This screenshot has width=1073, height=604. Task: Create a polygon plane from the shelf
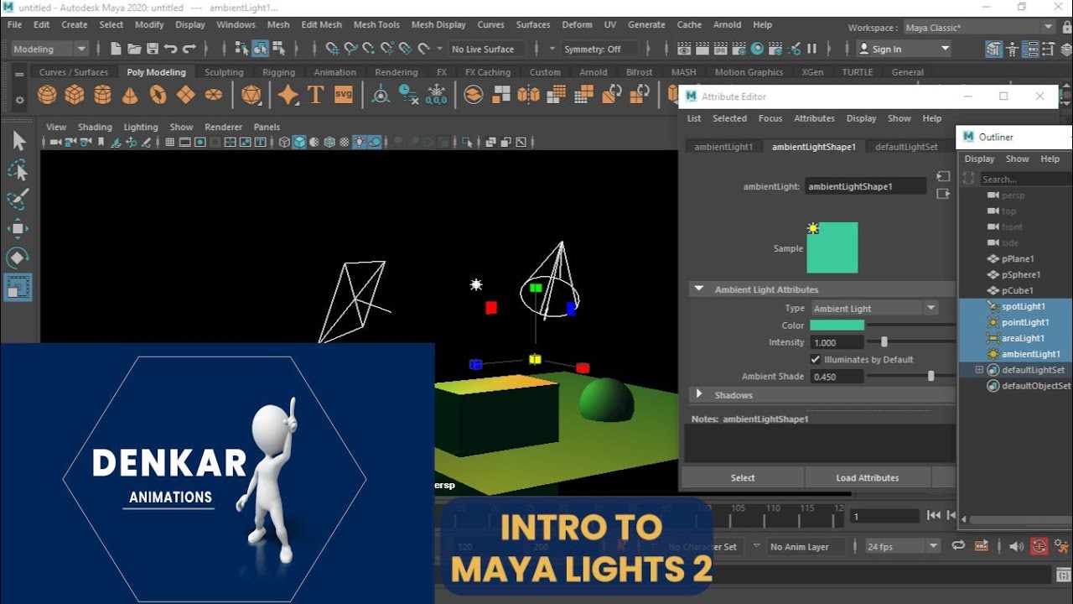click(185, 95)
